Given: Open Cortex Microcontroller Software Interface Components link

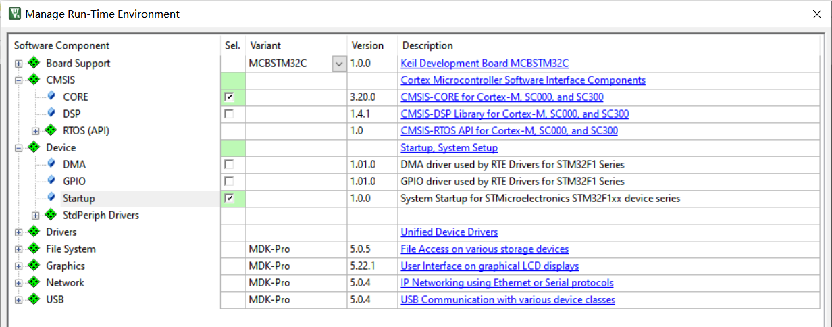Looking at the screenshot, I should tap(523, 80).
